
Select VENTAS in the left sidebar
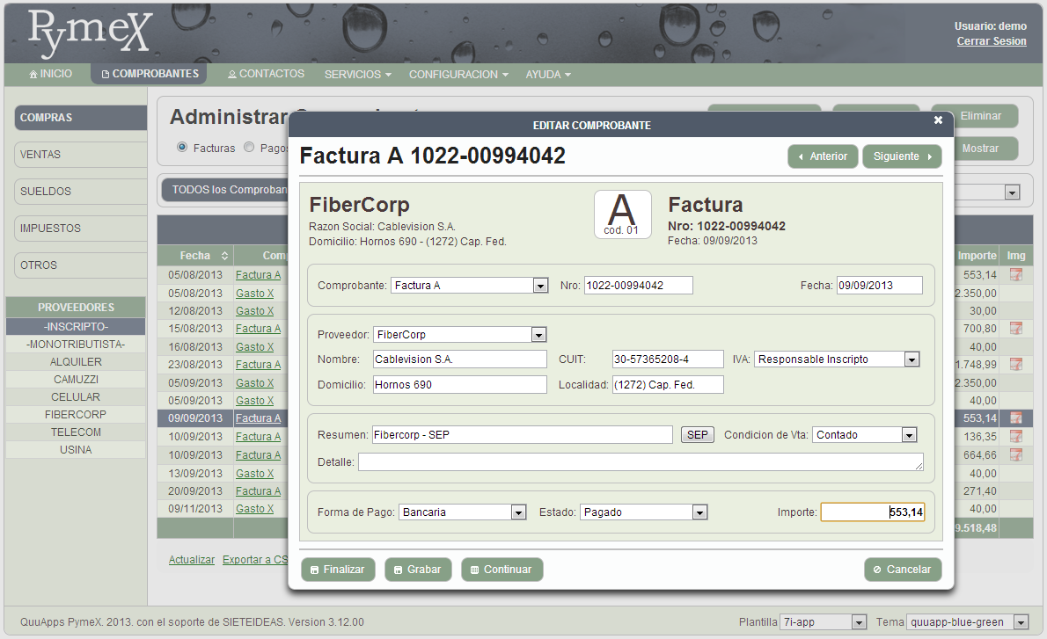(79, 155)
